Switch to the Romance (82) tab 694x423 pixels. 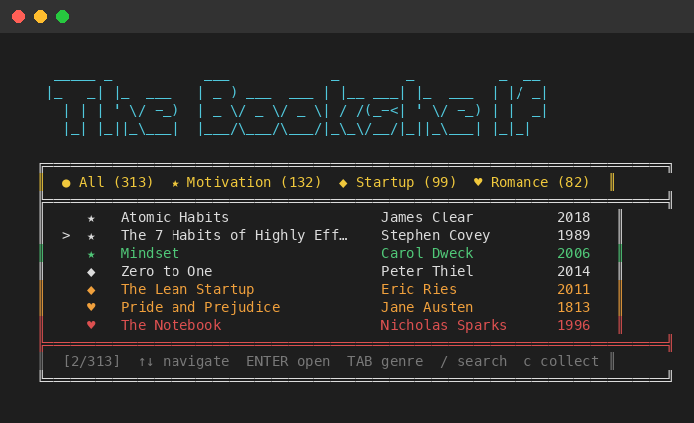(531, 182)
